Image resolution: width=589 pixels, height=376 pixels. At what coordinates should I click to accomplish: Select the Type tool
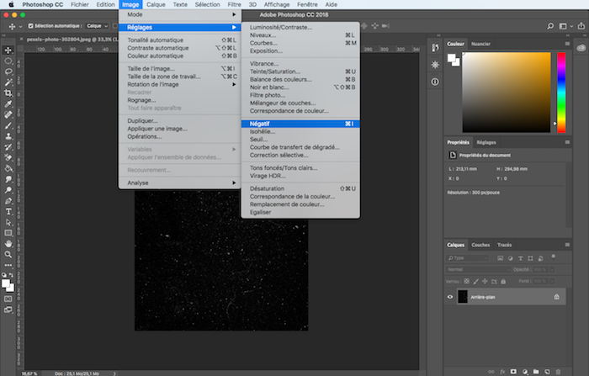point(8,211)
